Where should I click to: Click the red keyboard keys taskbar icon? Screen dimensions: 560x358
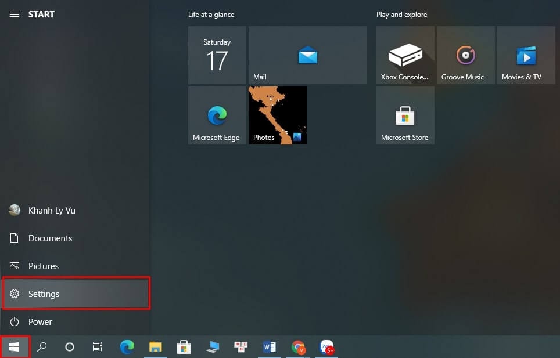click(x=240, y=346)
